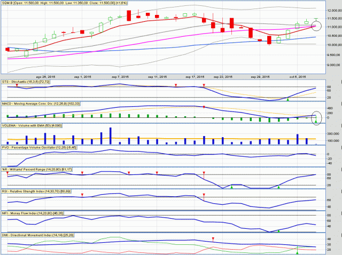Click the sep 1, 2015 date label
The height and width of the screenshot is (255, 342).
(x=83, y=77)
